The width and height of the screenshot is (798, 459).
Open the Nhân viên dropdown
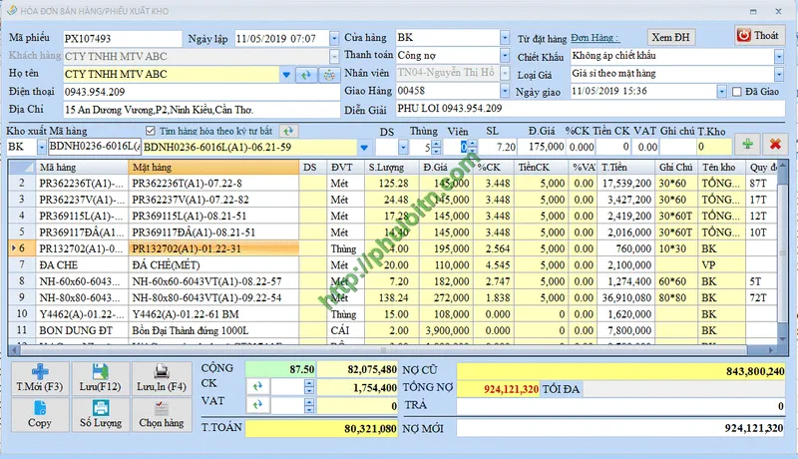[x=505, y=73]
